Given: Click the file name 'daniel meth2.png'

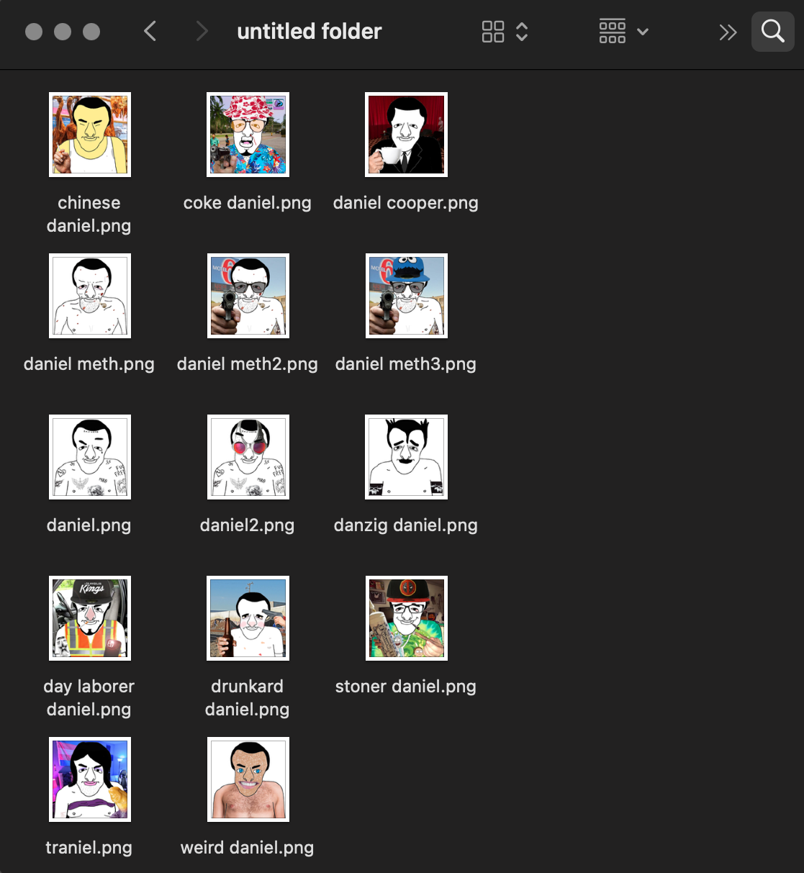Looking at the screenshot, I should point(248,364).
